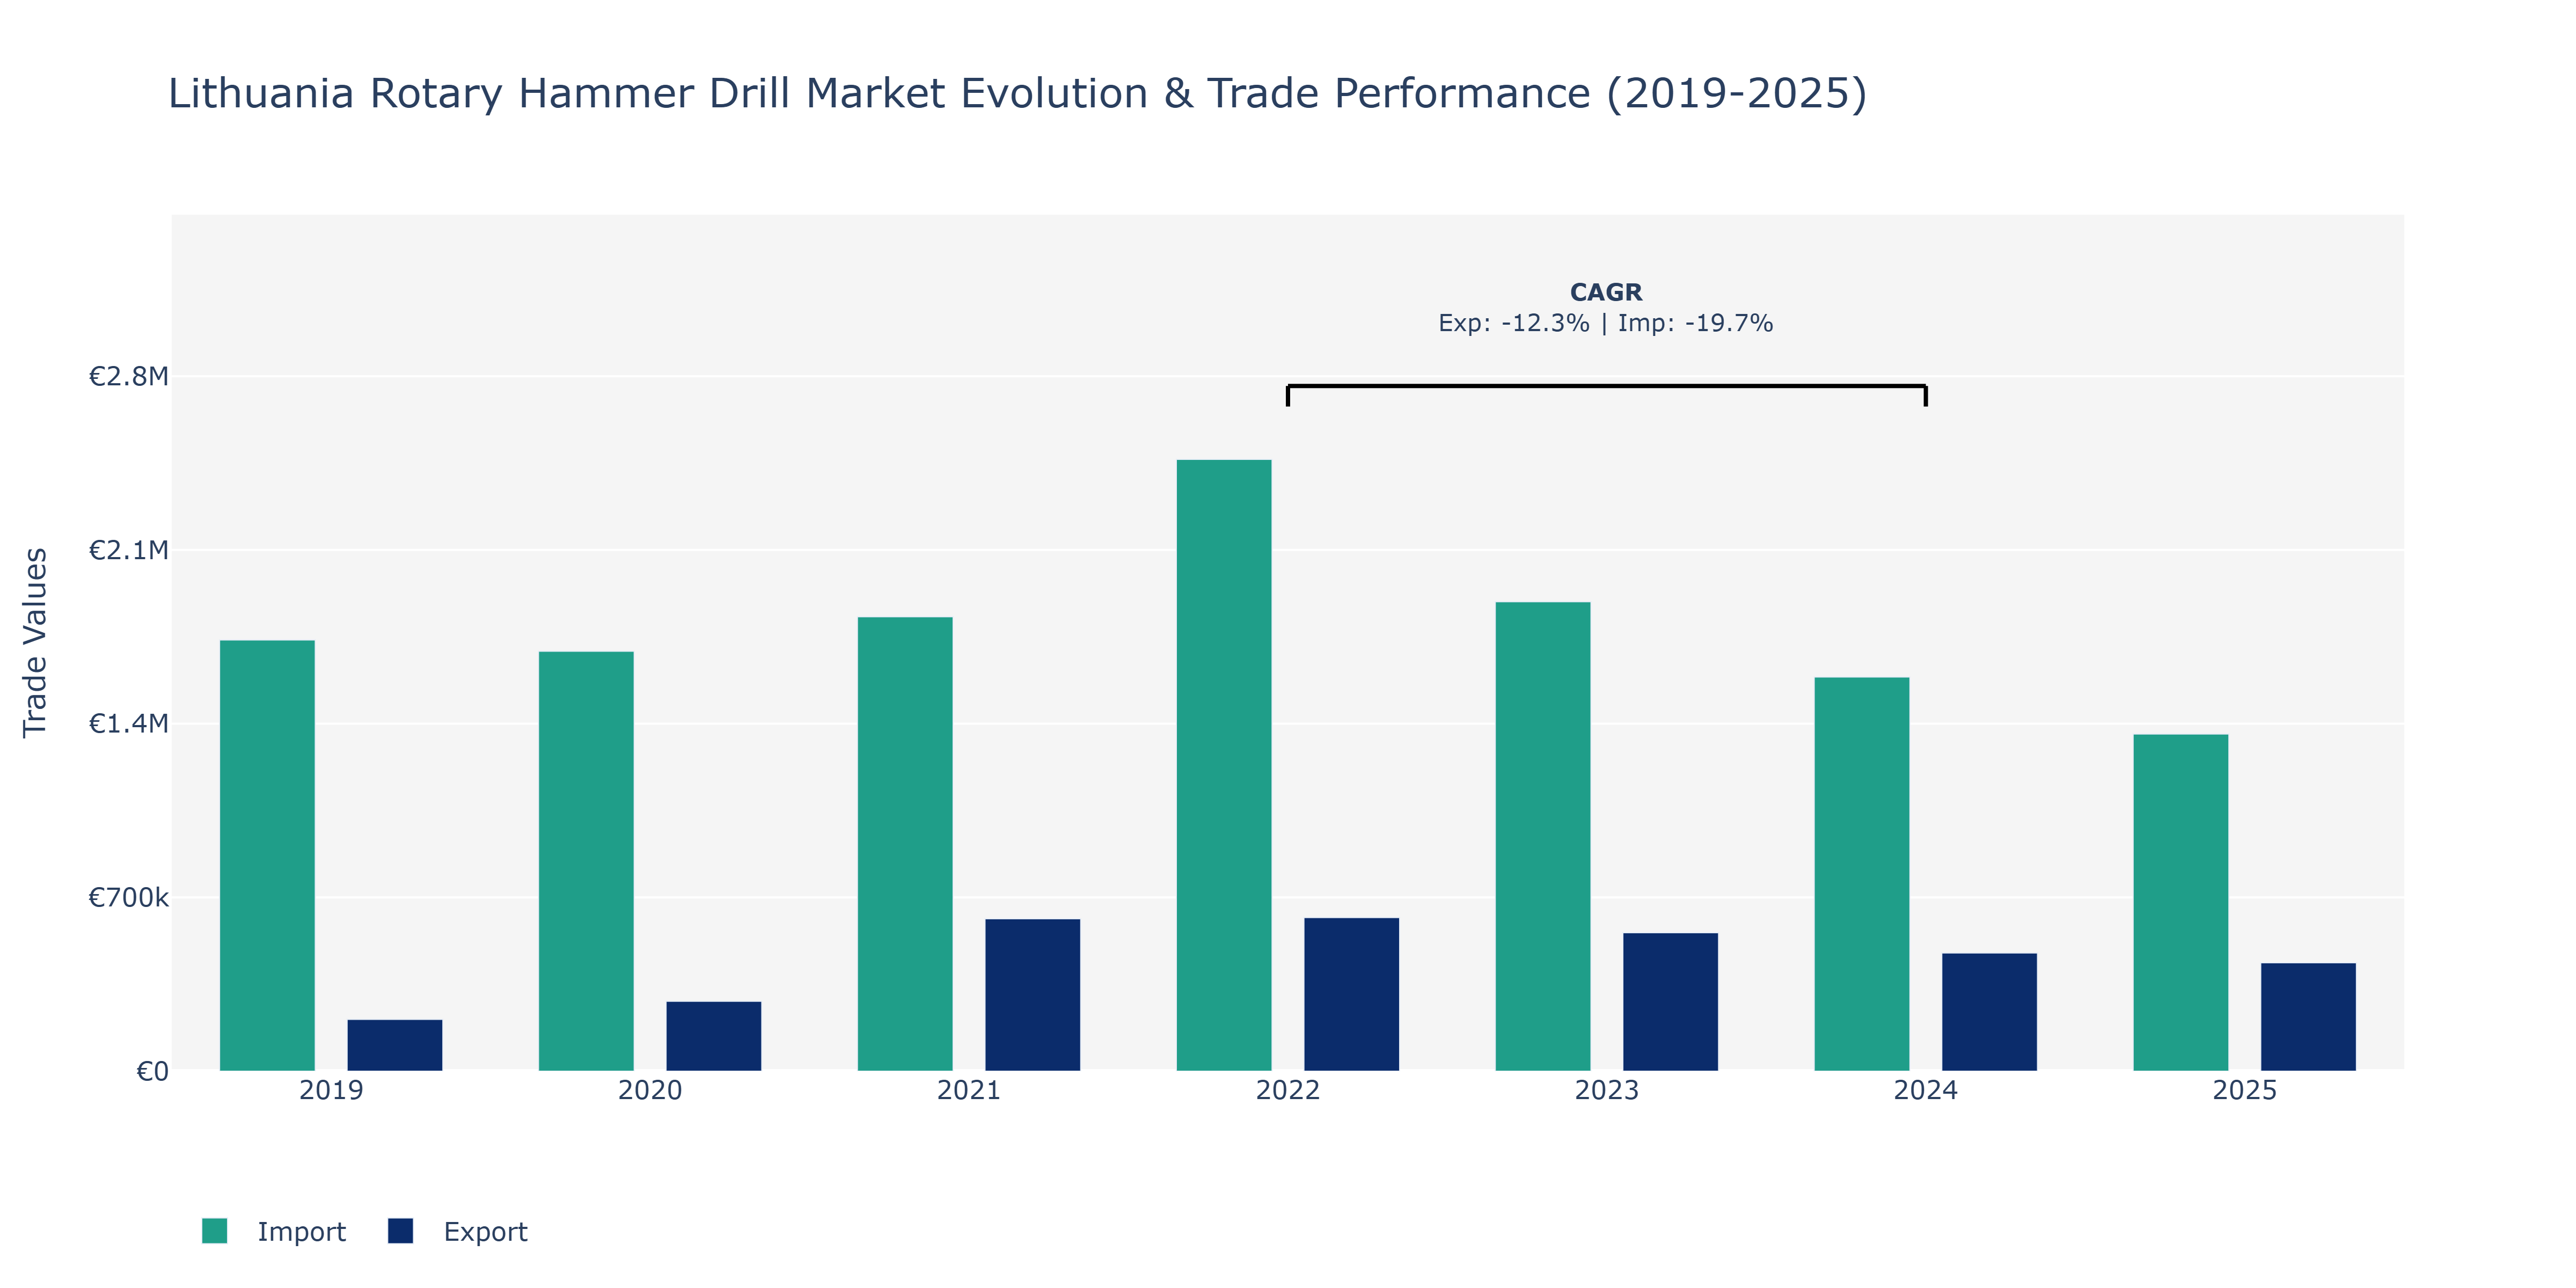This screenshot has width=2576, height=1288.
Task: Click the chart title text
Action: click(1017, 93)
